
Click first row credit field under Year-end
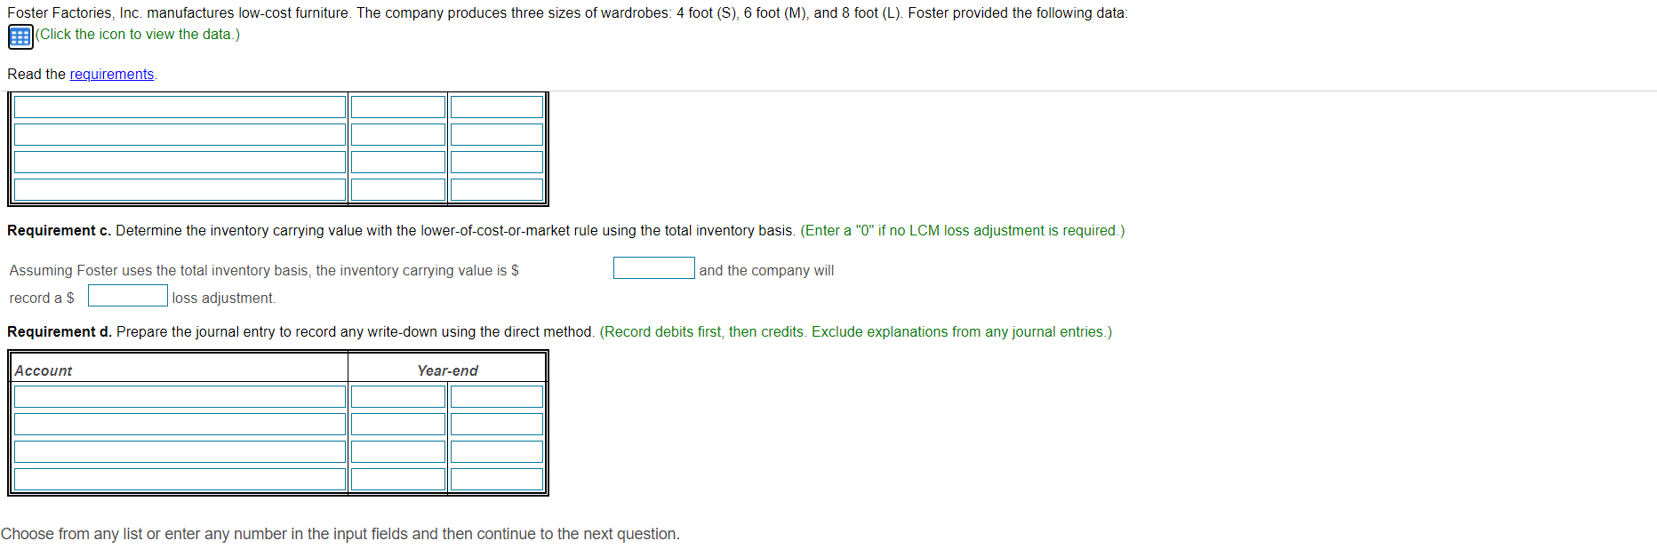coord(496,396)
